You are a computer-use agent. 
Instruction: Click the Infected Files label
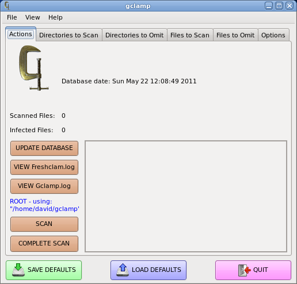[32, 130]
